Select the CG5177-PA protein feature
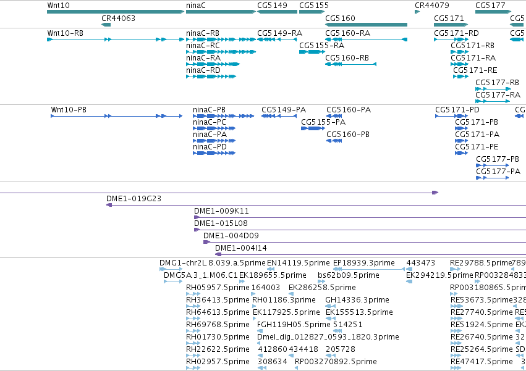 [493, 178]
